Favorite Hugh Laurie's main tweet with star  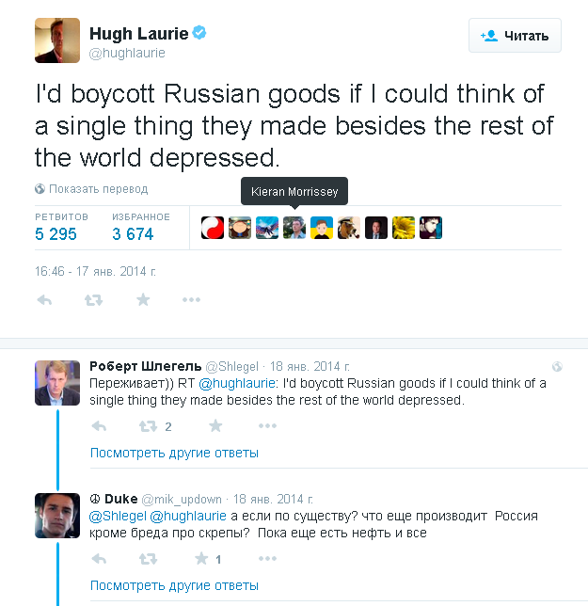pos(143,300)
